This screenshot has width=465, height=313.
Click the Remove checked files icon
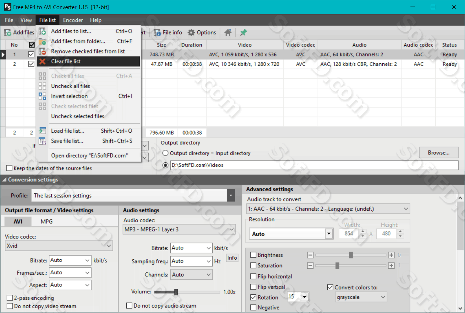point(42,51)
